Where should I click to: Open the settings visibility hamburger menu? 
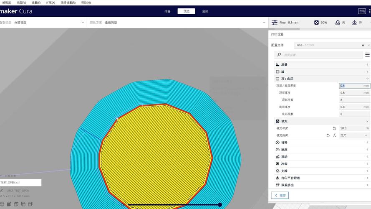367,54
